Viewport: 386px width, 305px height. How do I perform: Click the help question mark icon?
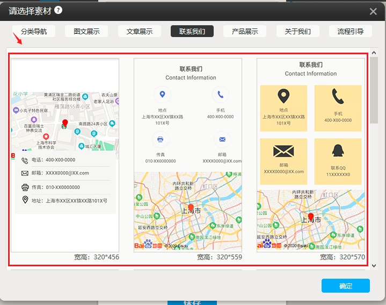(x=58, y=10)
